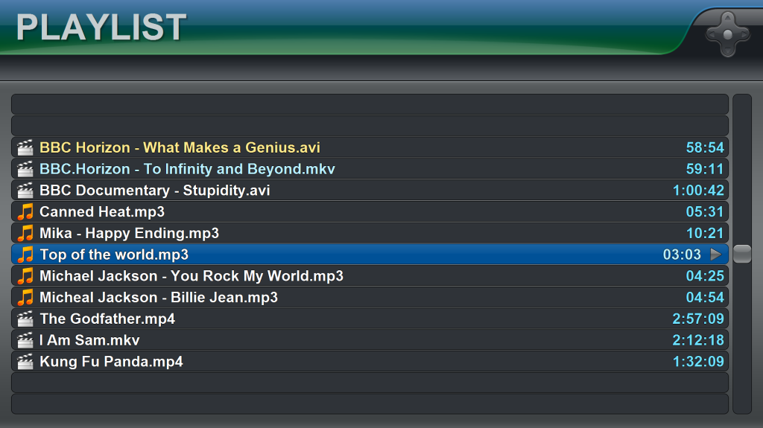This screenshot has height=428, width=763.
Task: Click the play arrow on Top of the world
Action: [716, 255]
